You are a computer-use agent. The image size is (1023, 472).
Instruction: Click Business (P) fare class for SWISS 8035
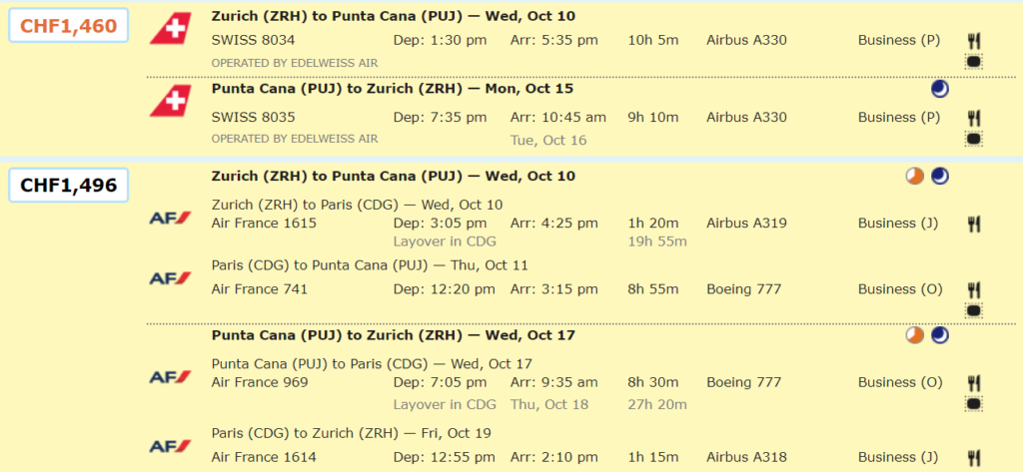click(x=899, y=118)
